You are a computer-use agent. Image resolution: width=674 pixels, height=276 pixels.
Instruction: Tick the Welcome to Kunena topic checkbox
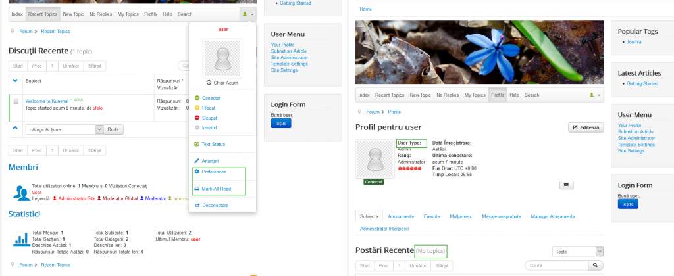click(x=16, y=101)
